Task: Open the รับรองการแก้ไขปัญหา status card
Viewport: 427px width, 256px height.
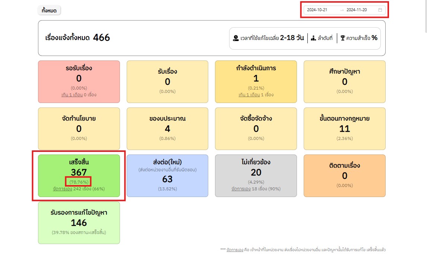Action: tap(79, 223)
